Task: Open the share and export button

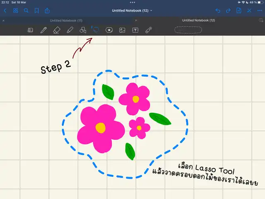Action: click(47, 10)
